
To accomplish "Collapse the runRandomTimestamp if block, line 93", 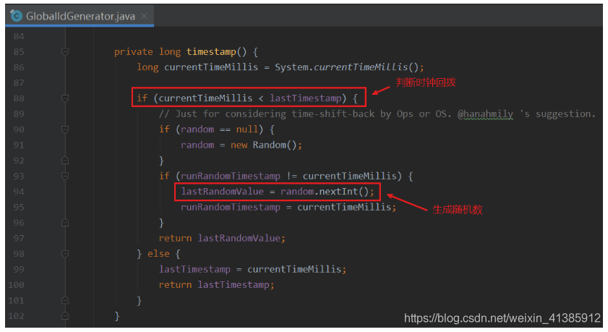I will (65, 176).
